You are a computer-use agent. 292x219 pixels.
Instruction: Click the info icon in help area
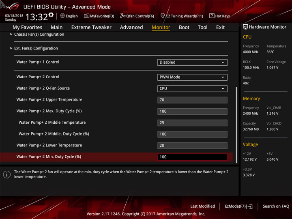tap(7, 174)
